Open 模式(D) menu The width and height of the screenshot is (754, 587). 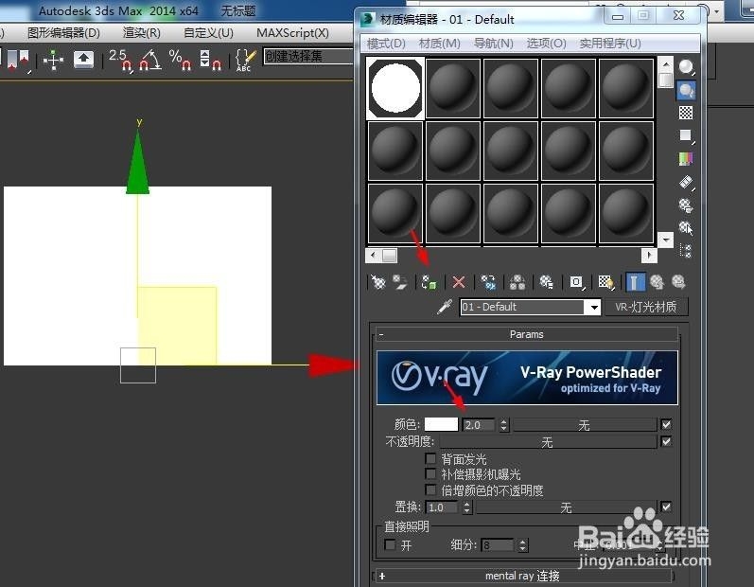386,44
